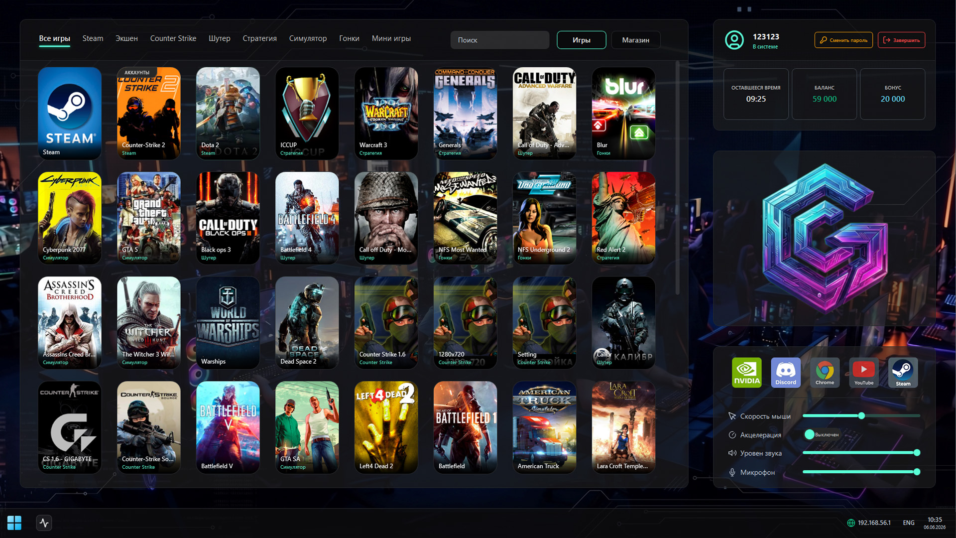Click the Сменить пароль button
Viewport: 956px width, 538px height.
tap(843, 40)
